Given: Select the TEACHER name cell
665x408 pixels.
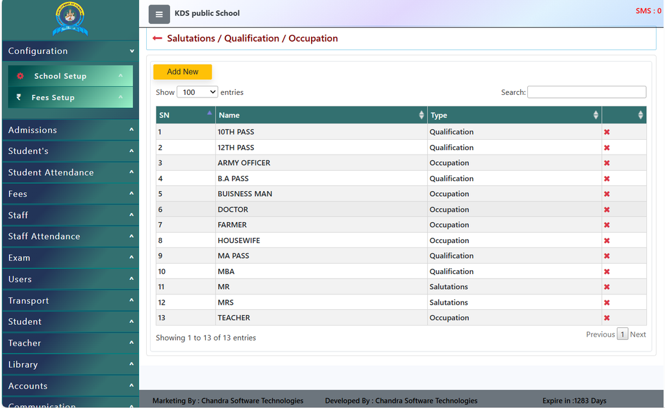Looking at the screenshot, I should (x=321, y=318).
